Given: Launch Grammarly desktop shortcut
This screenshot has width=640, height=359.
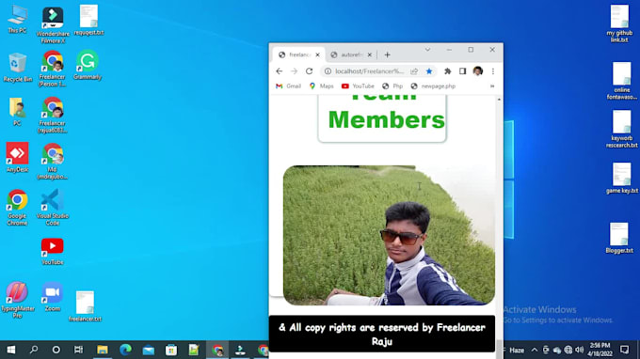Looking at the screenshot, I should (88, 65).
